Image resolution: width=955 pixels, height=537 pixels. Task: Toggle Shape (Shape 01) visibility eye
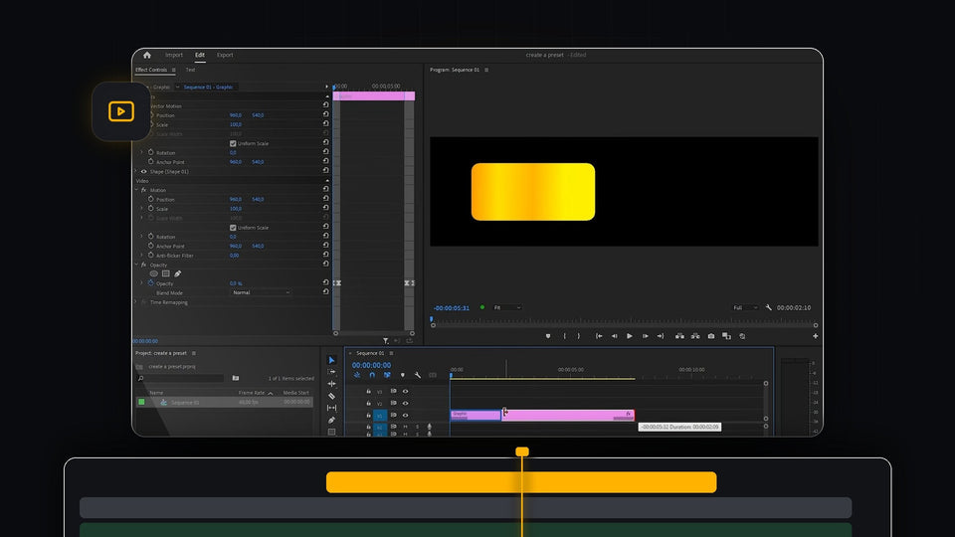143,172
